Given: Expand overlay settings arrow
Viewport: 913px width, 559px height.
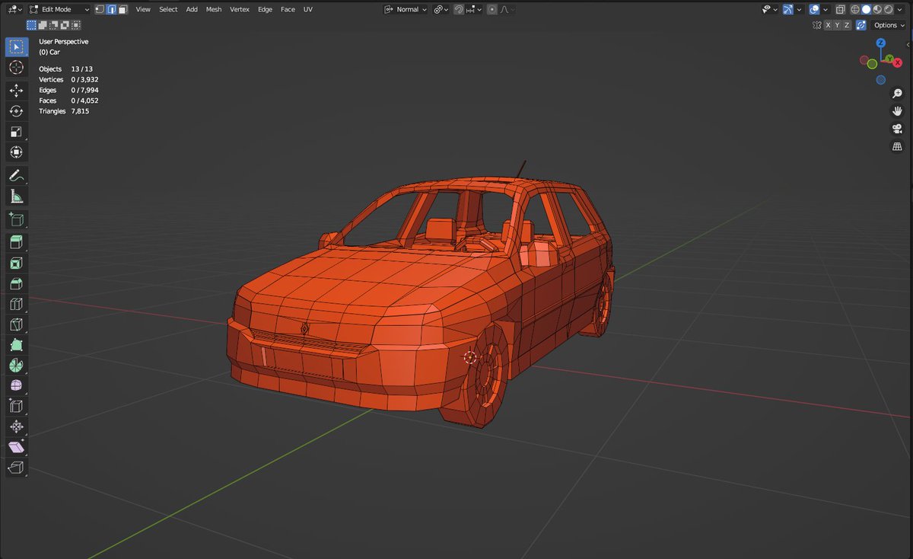Looking at the screenshot, I should tap(826, 9).
